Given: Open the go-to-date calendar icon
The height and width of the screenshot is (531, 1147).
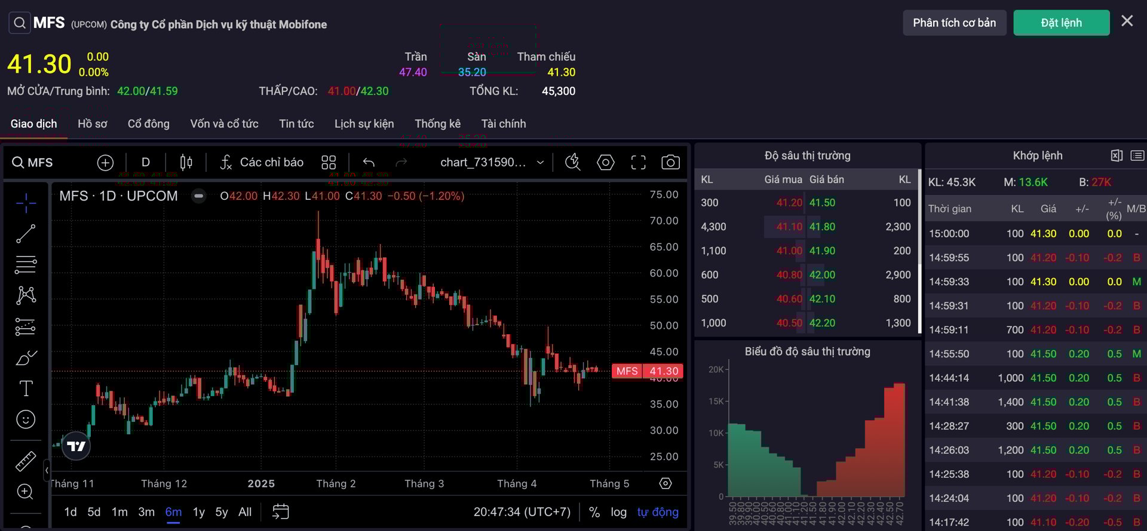Looking at the screenshot, I should (x=281, y=512).
